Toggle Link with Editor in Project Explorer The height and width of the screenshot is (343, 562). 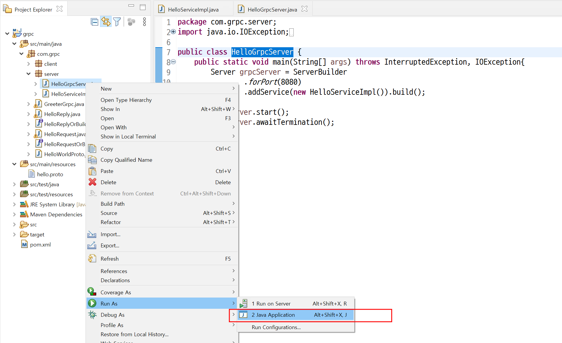pyautogui.click(x=106, y=22)
